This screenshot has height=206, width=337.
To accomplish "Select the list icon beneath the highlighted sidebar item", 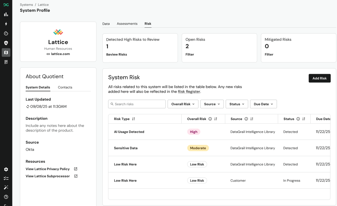I will 6,62.
